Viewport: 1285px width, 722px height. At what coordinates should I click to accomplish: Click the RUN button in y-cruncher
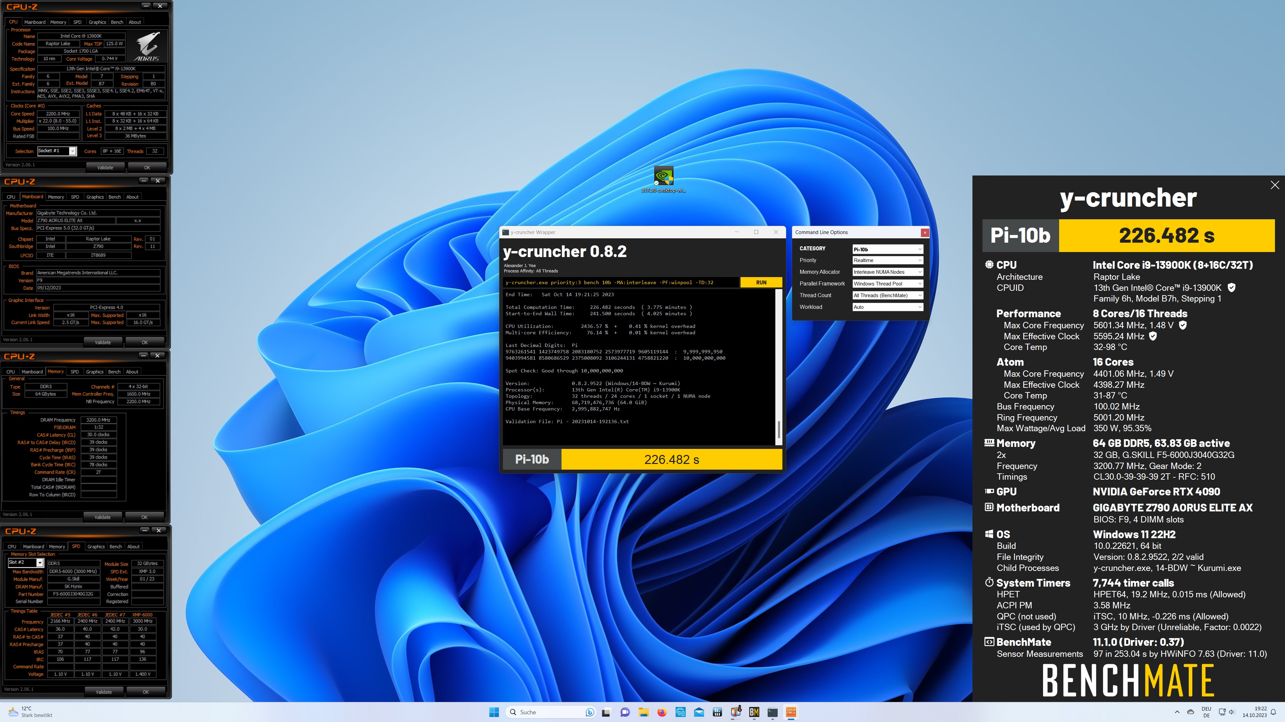click(x=761, y=282)
